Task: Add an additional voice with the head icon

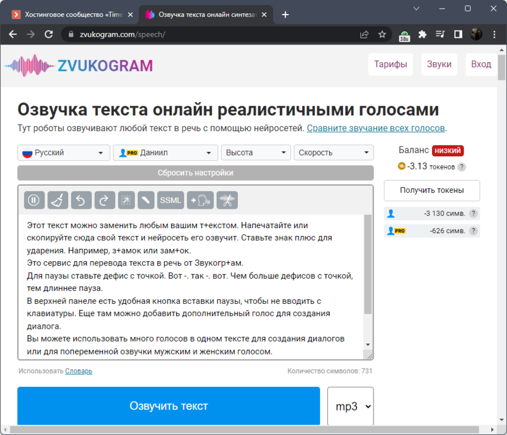Action: point(200,200)
